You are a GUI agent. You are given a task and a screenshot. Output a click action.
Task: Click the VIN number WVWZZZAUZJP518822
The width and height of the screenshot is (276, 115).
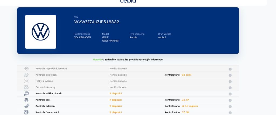click(97, 22)
